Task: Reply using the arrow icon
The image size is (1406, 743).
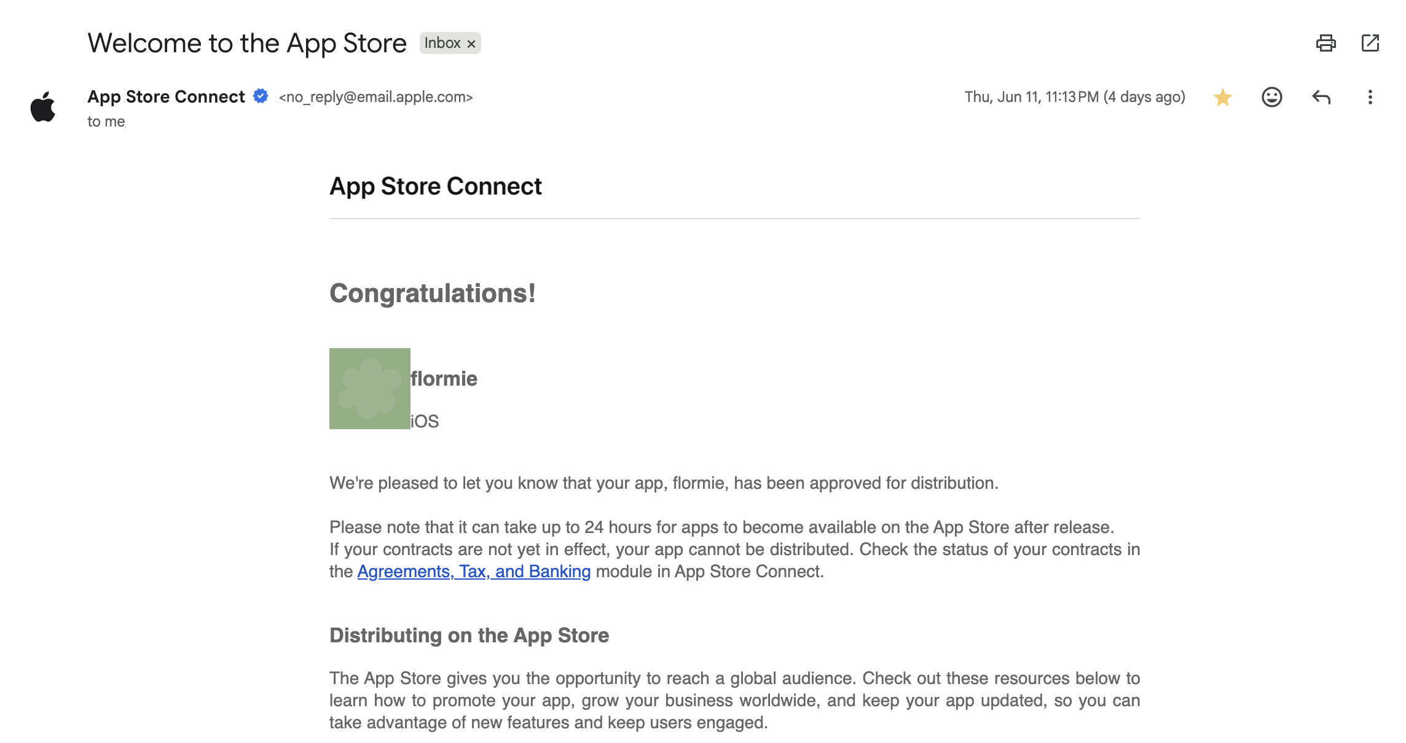Action: pos(1321,97)
